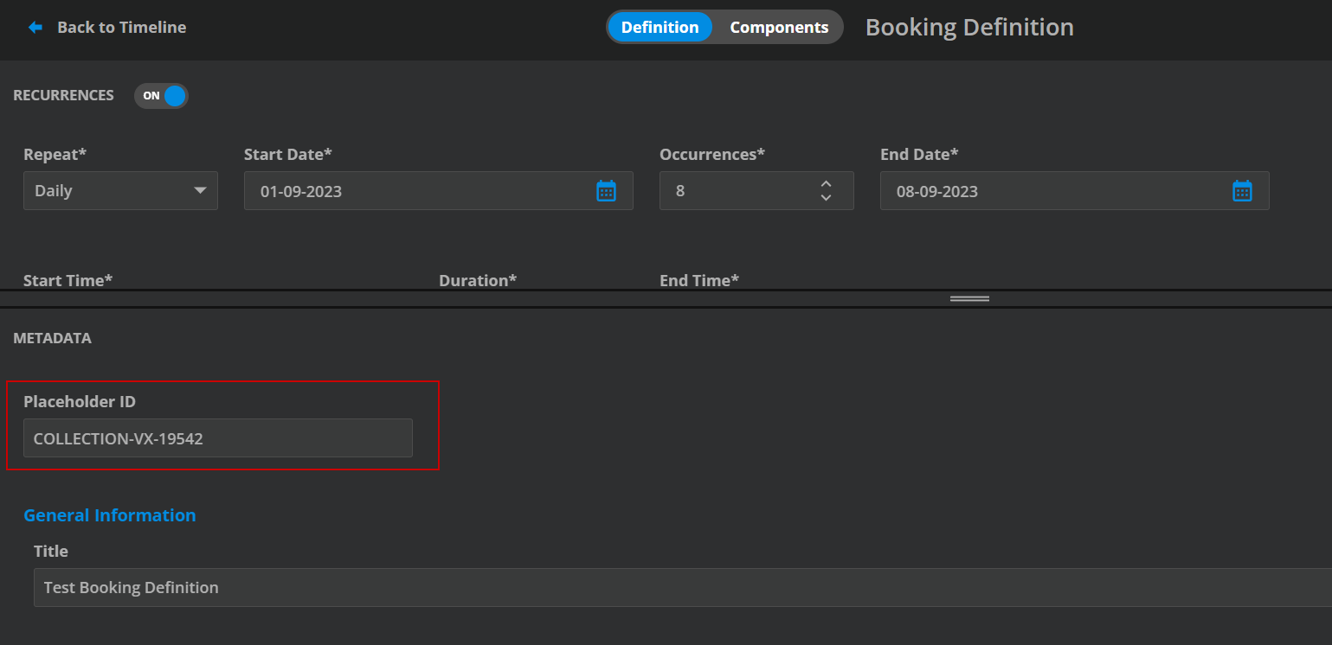
Task: Go back via the Back to Timeline link
Action: (121, 28)
